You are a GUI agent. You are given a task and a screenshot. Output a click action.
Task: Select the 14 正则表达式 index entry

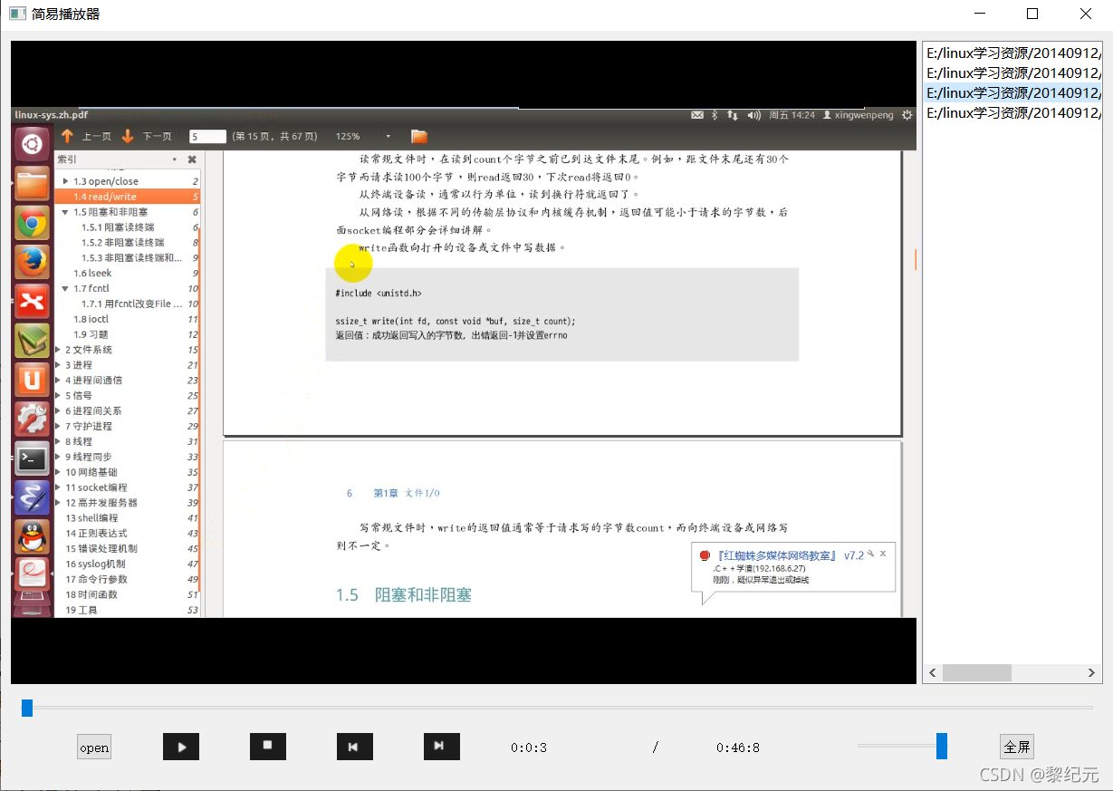96,534
